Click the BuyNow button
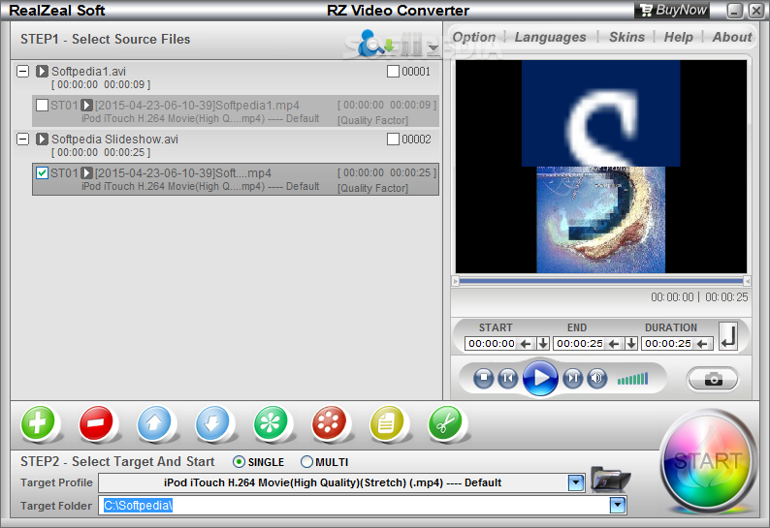770x528 pixels. (672, 10)
